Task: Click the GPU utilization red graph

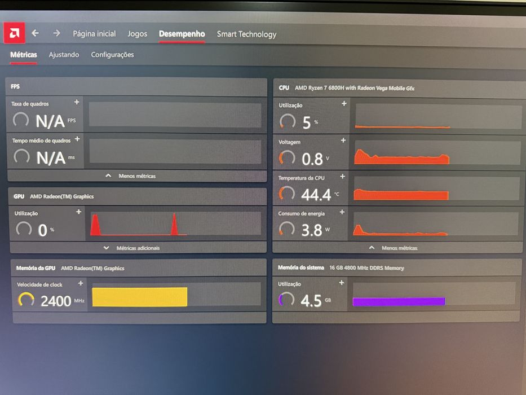Action: (176, 223)
